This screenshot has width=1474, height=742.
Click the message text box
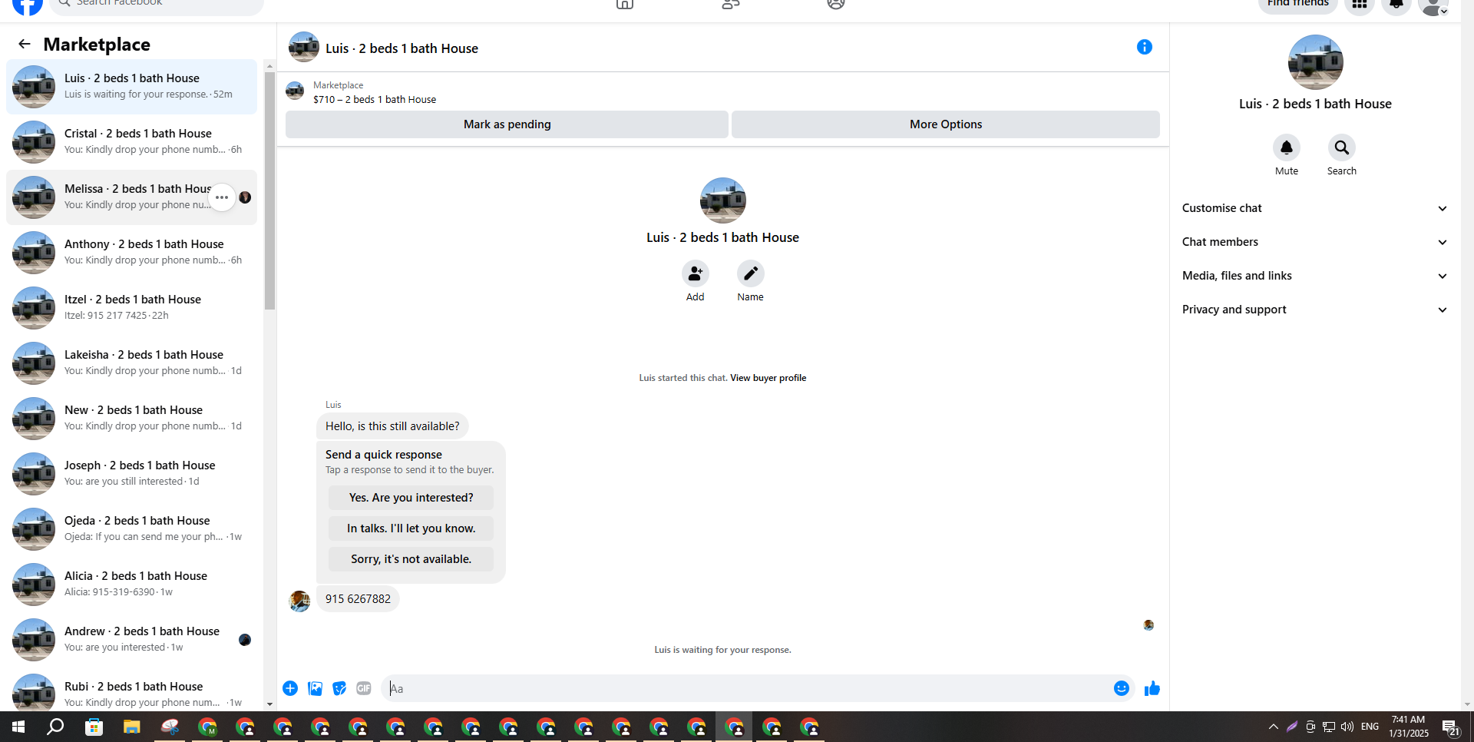[745, 688]
